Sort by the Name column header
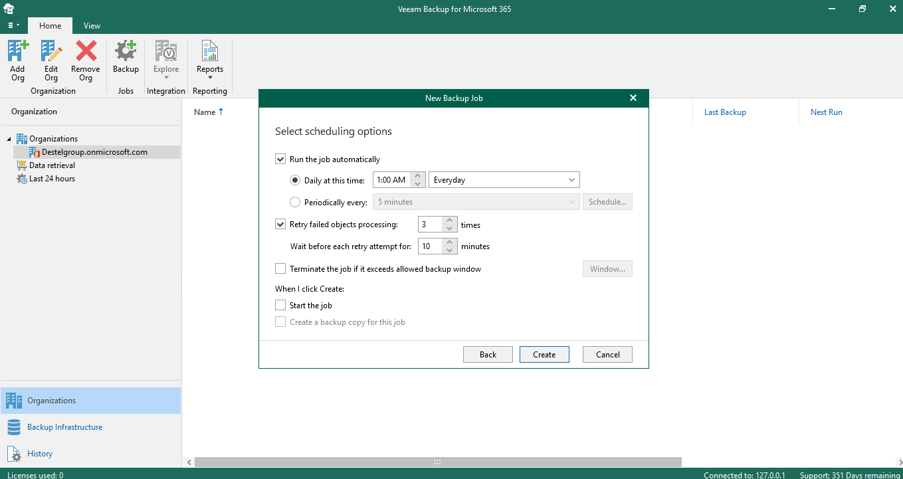The height and width of the screenshot is (479, 903). [205, 112]
